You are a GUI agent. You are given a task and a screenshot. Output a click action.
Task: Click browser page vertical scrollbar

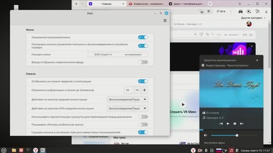tap(270, 45)
